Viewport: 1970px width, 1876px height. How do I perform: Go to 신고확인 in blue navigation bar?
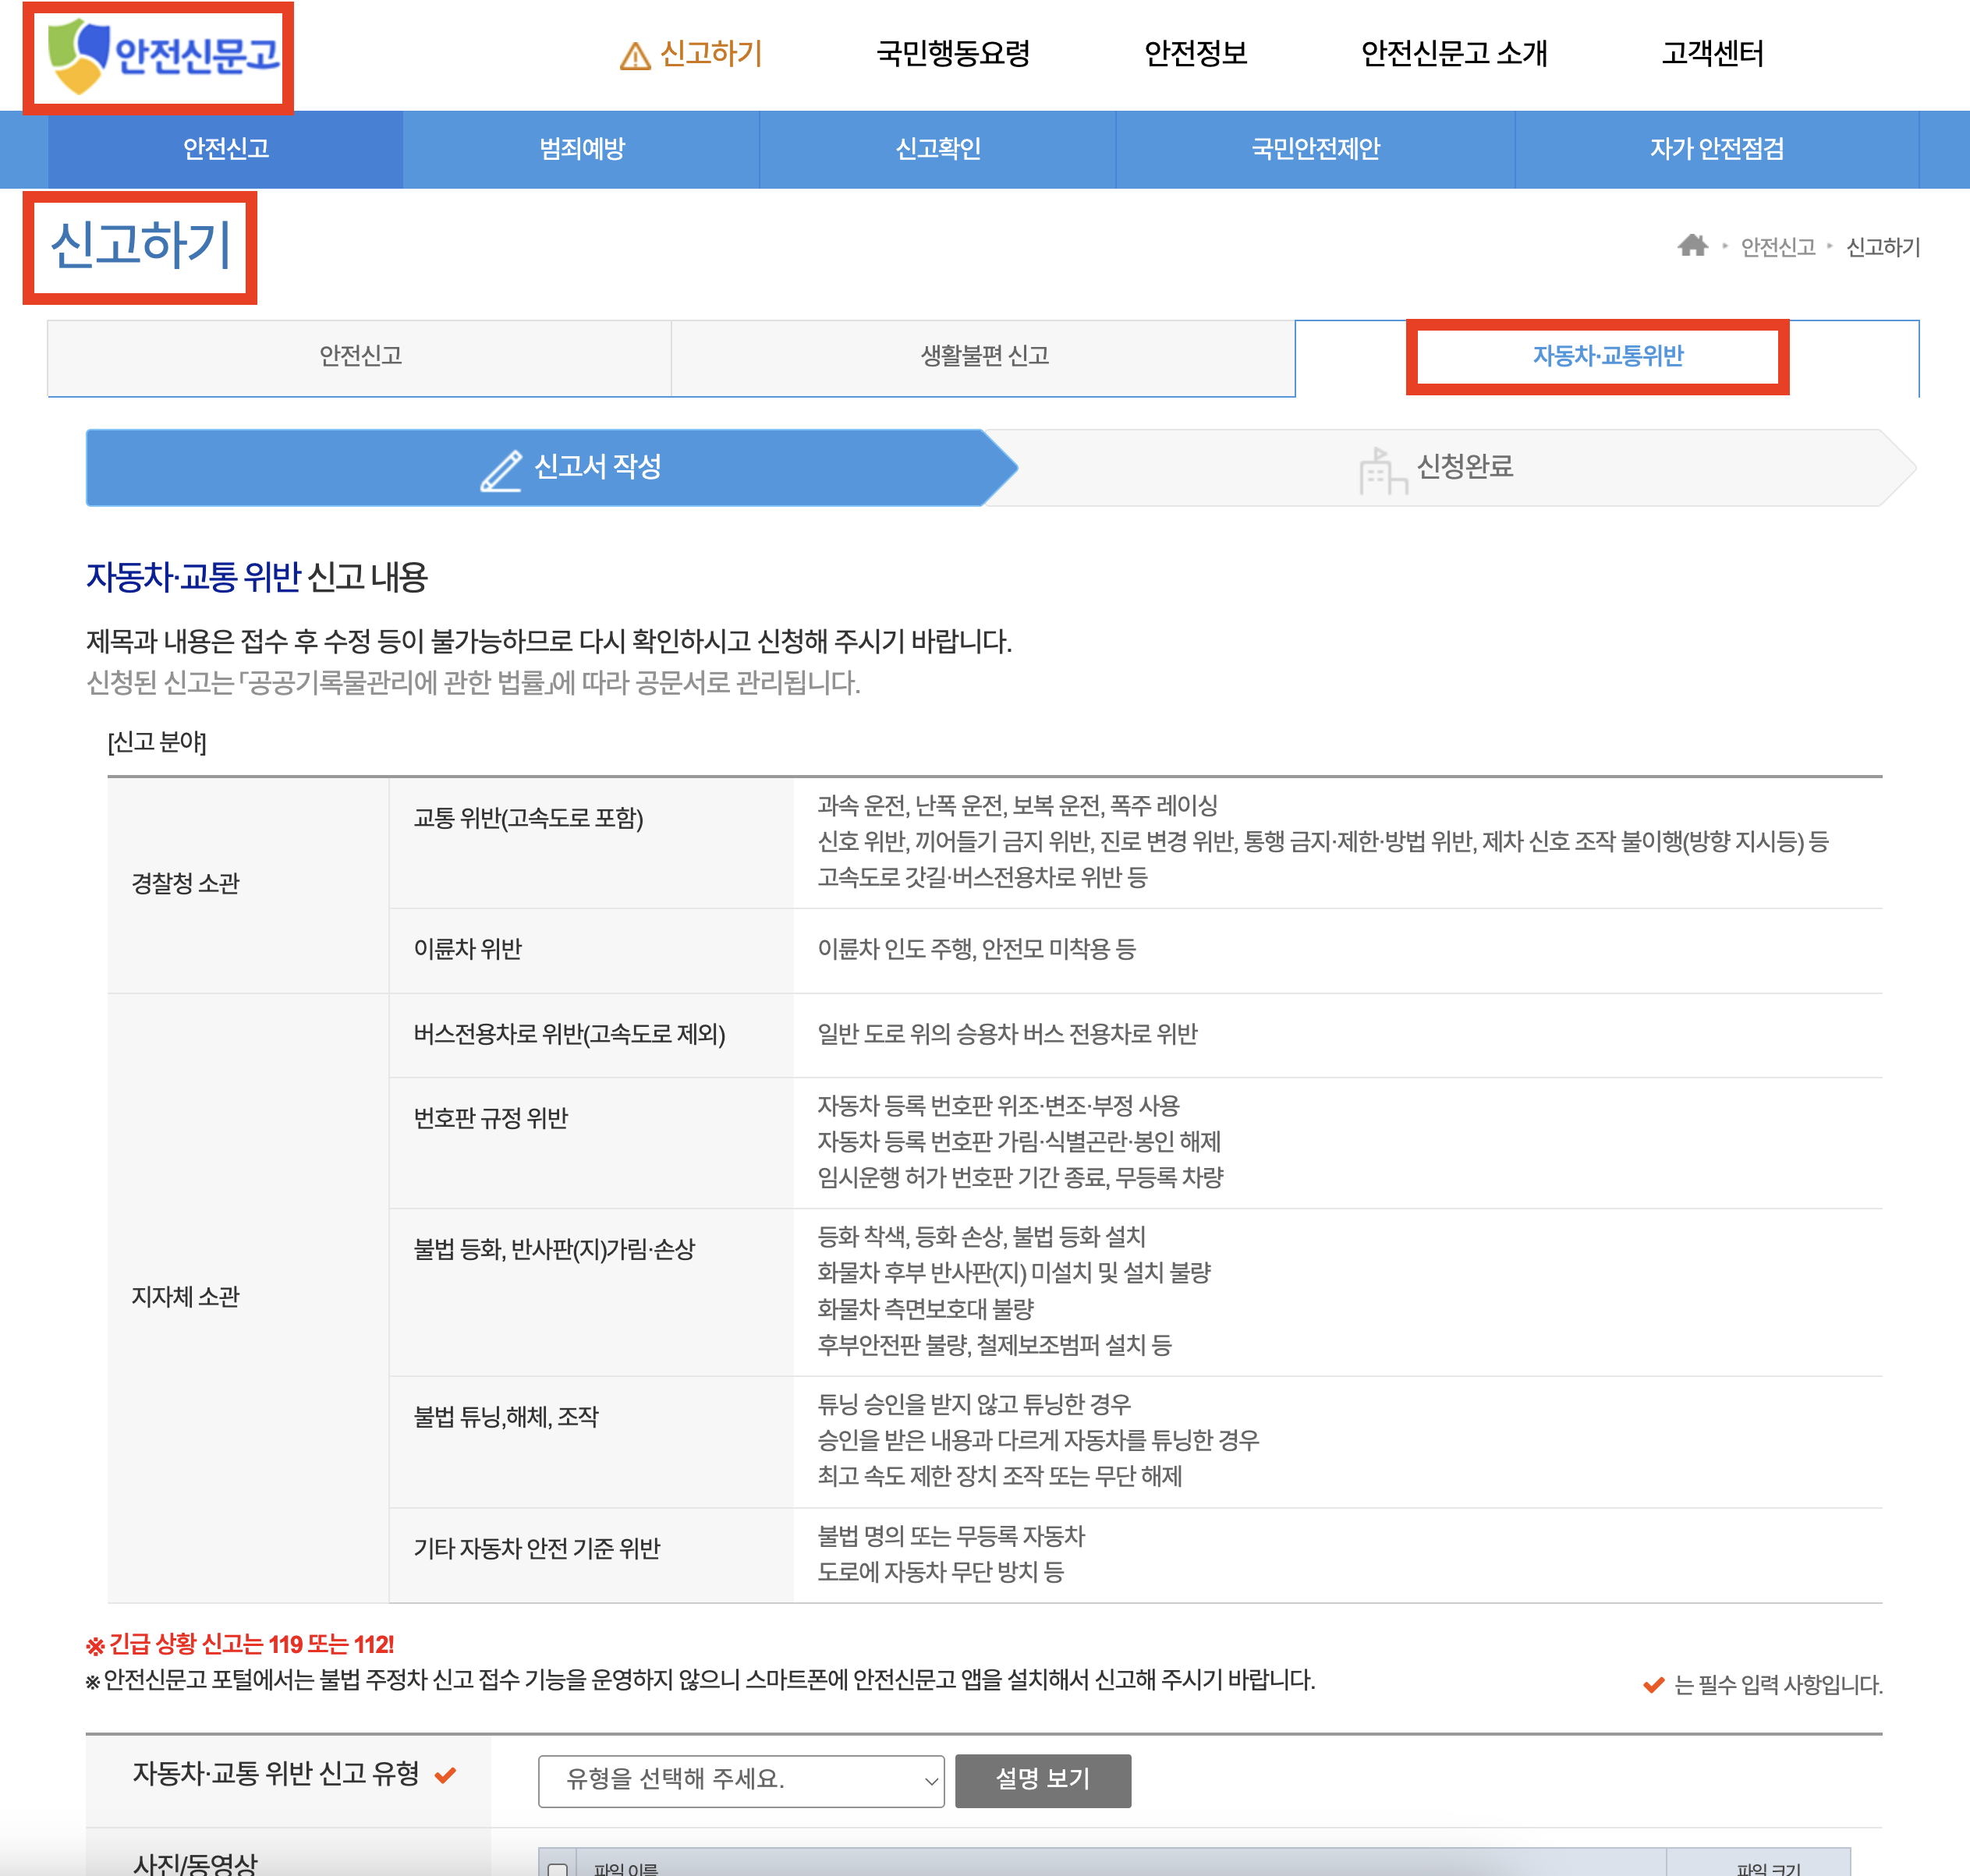(937, 149)
